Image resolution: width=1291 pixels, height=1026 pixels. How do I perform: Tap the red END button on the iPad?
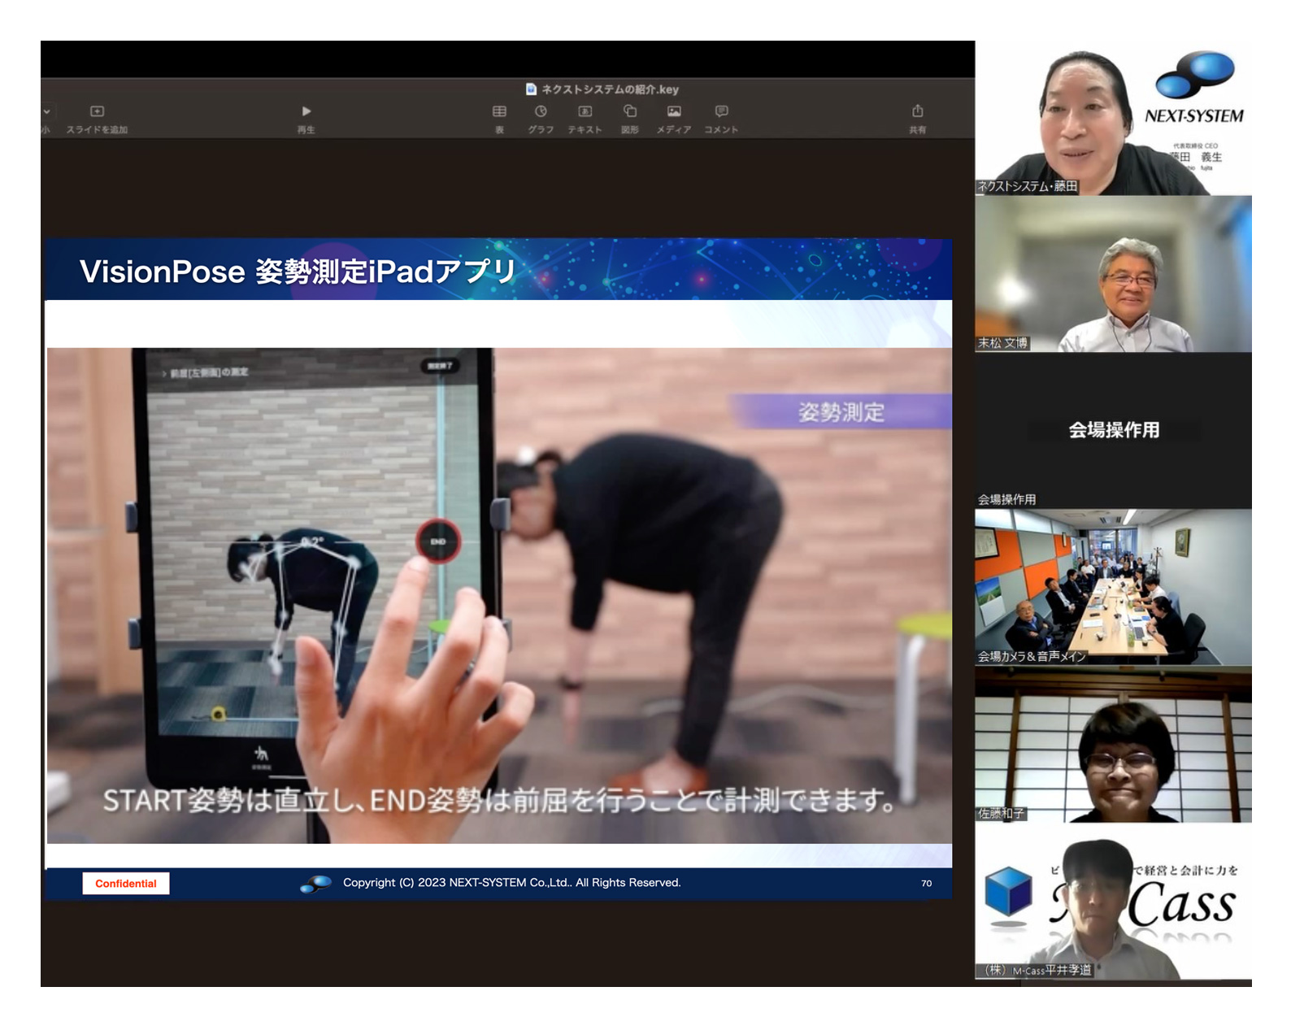coord(438,541)
